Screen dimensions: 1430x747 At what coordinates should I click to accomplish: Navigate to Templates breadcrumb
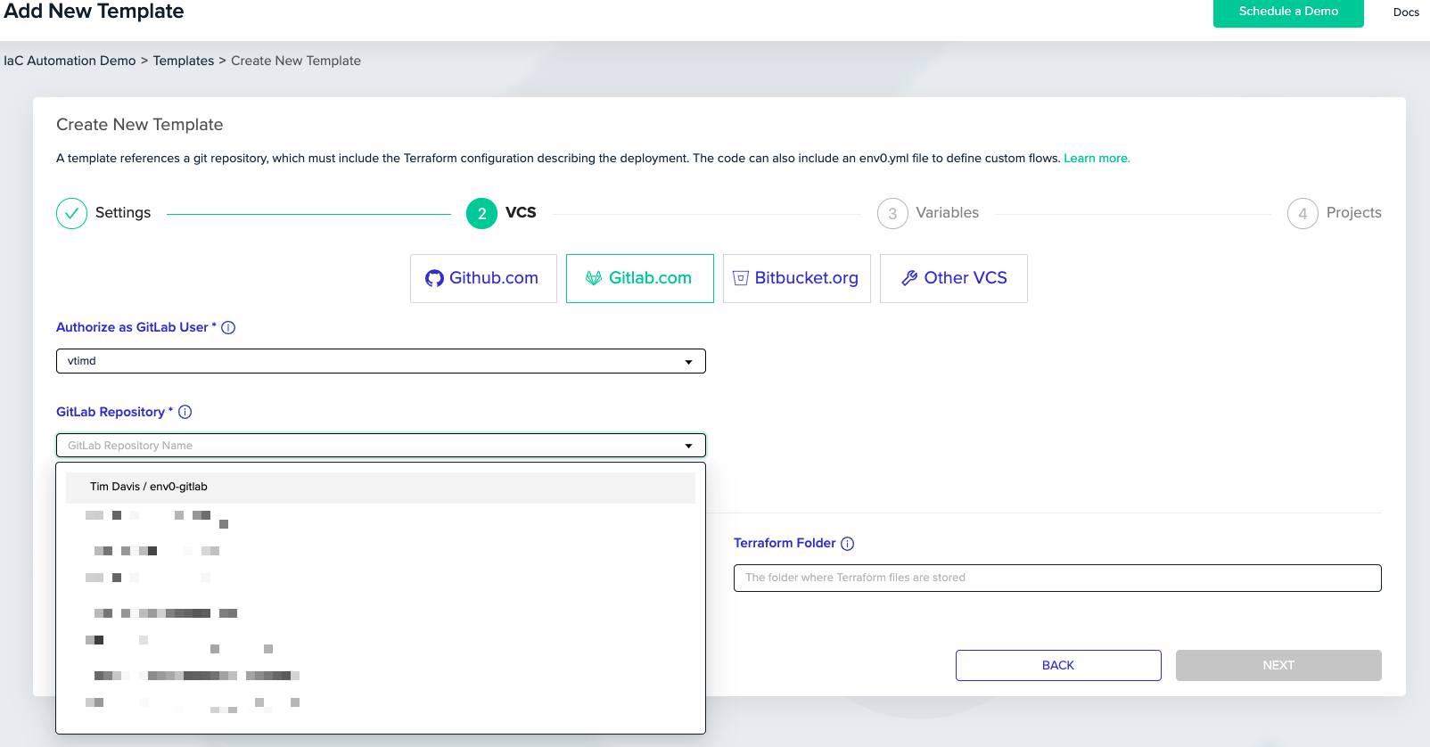click(184, 61)
